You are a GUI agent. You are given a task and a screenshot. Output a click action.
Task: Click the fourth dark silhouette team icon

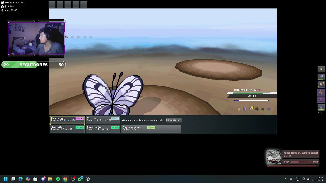coord(257,109)
